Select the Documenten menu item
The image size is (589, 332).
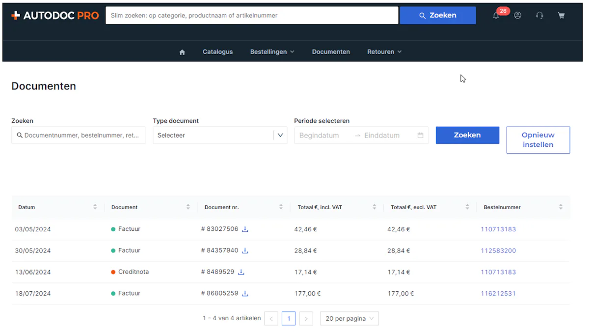click(x=331, y=52)
